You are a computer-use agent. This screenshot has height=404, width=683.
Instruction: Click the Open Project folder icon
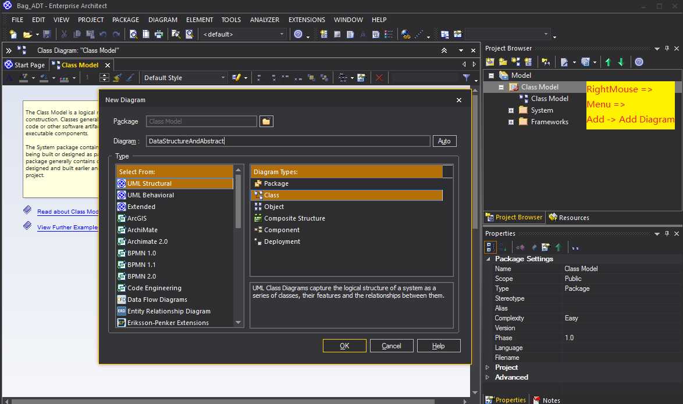[27, 34]
